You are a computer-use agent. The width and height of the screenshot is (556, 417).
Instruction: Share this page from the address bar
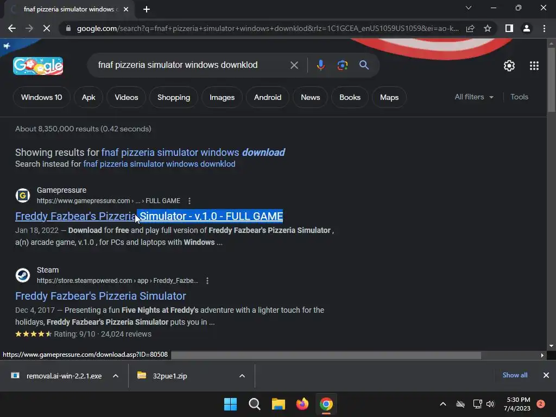470,28
